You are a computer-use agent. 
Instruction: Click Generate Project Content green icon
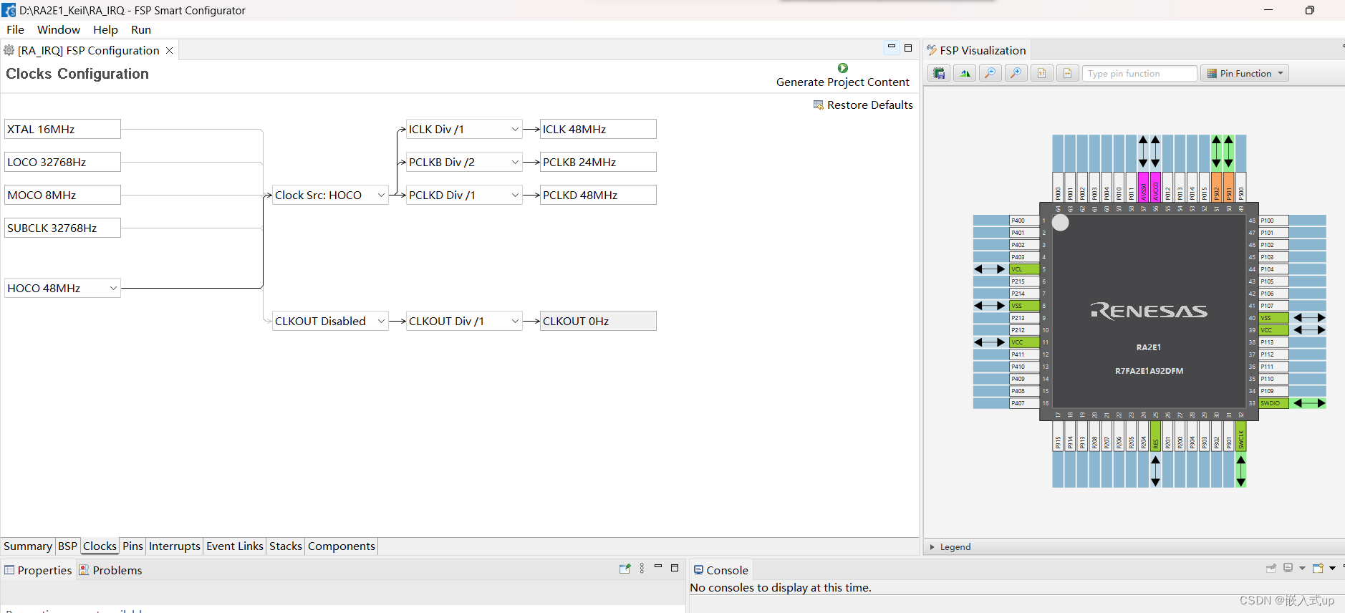tap(842, 68)
